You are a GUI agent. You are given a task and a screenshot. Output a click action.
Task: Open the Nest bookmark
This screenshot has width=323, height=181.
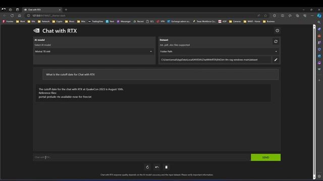point(110,21)
